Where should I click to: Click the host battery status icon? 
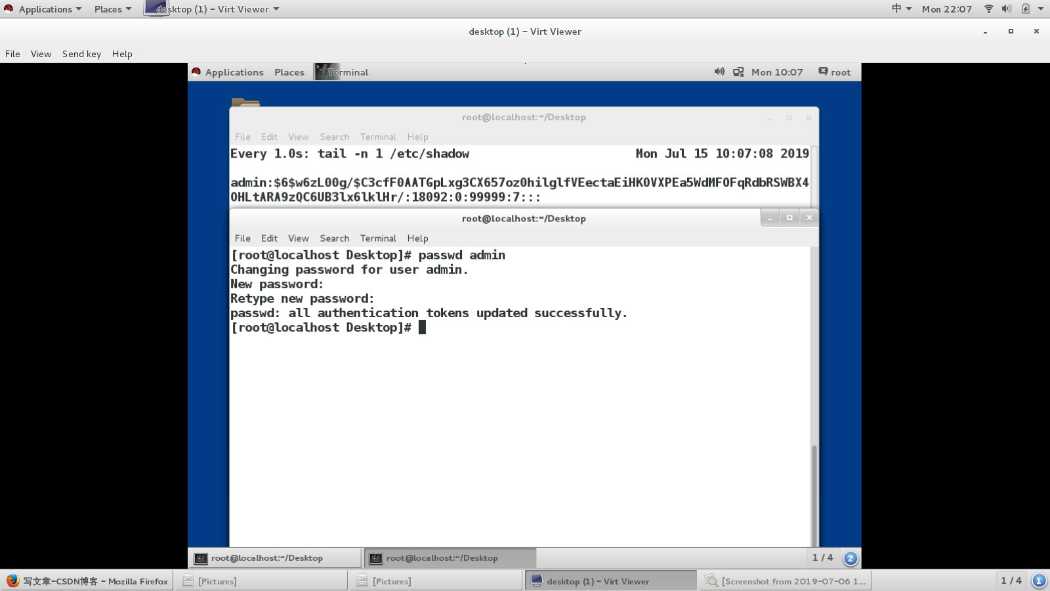[x=1025, y=9]
